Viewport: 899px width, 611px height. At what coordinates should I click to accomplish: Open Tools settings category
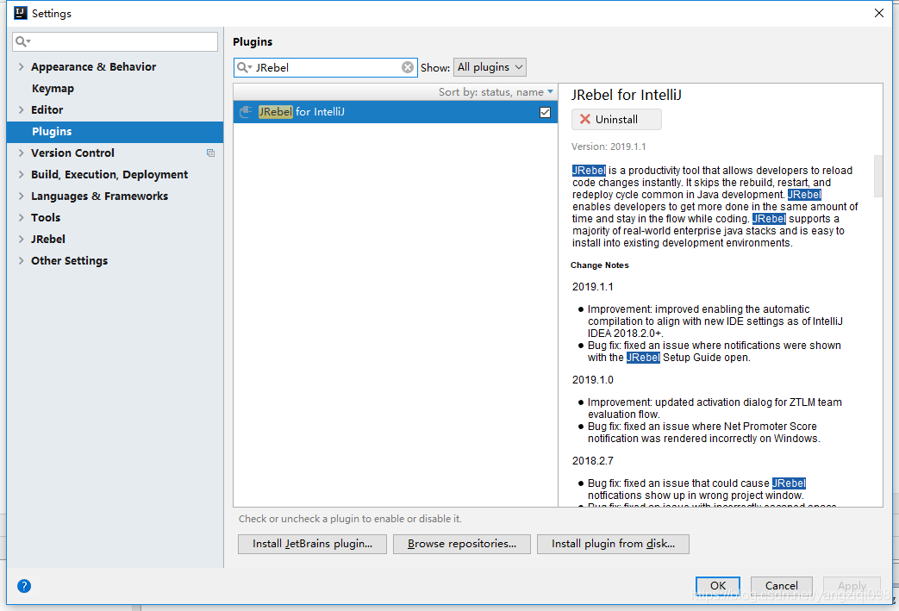[46, 217]
